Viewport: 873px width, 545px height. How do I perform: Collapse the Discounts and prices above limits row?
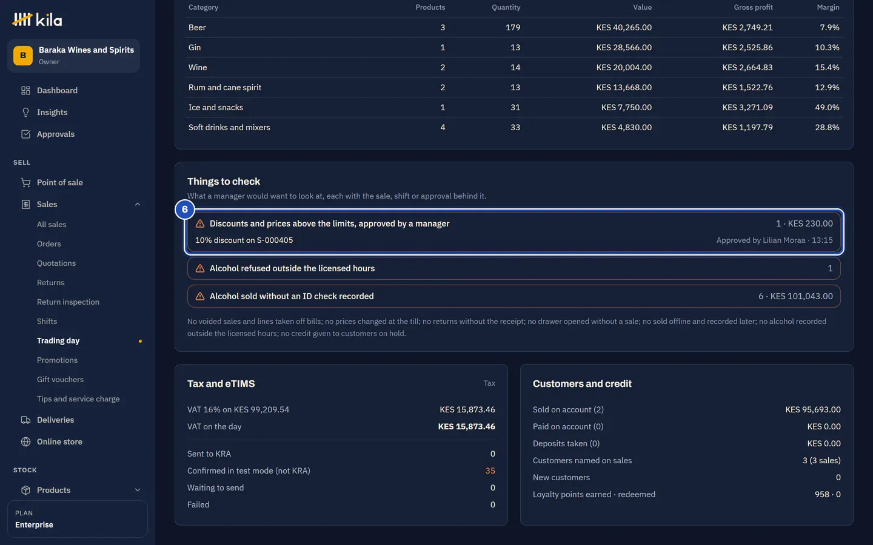[x=514, y=224]
